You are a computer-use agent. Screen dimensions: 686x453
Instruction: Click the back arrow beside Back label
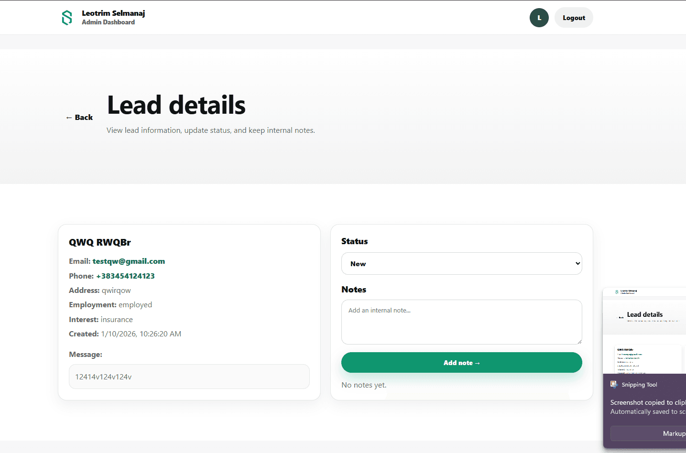[69, 117]
